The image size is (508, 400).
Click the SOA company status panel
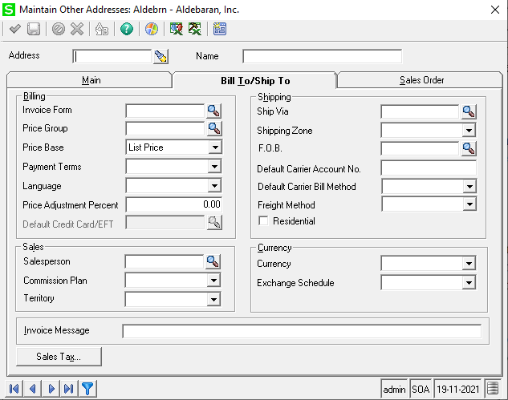click(x=421, y=389)
